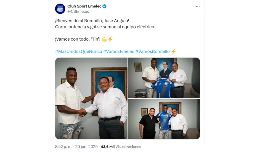
Task: Open the #MasUnidosQueNunca hashtag
Action: (79, 51)
